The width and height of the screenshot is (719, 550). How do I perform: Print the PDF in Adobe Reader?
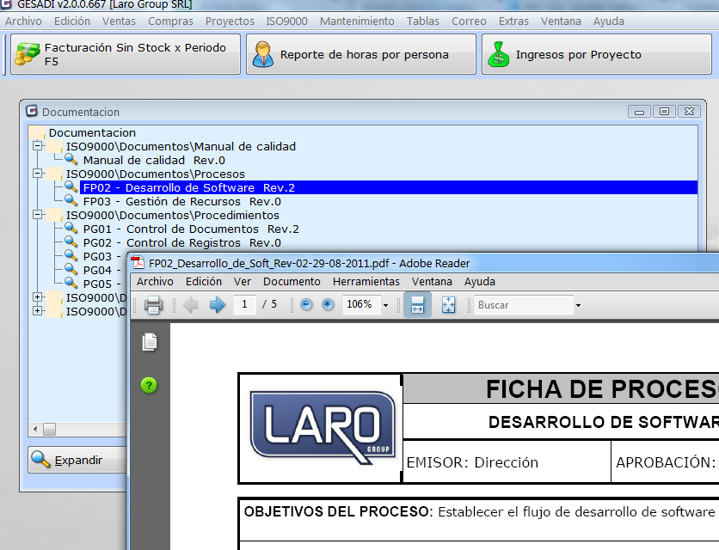(154, 305)
